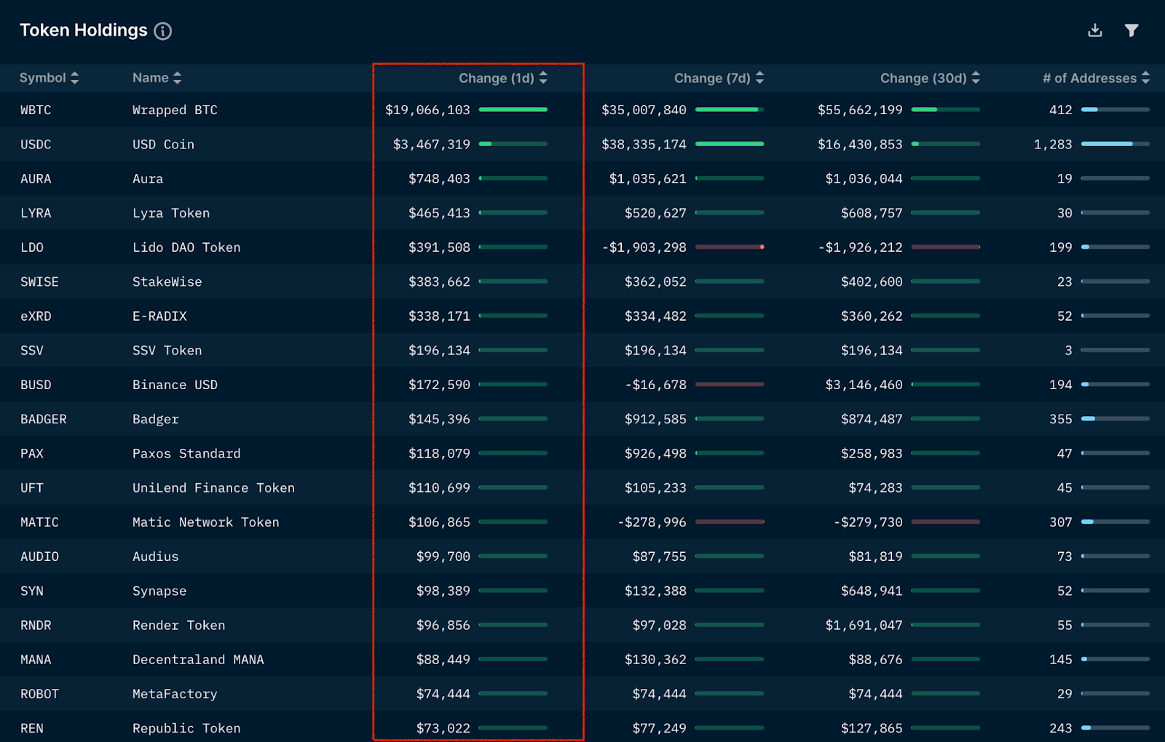This screenshot has width=1165, height=742.
Task: Open the table filter options
Action: (1132, 31)
